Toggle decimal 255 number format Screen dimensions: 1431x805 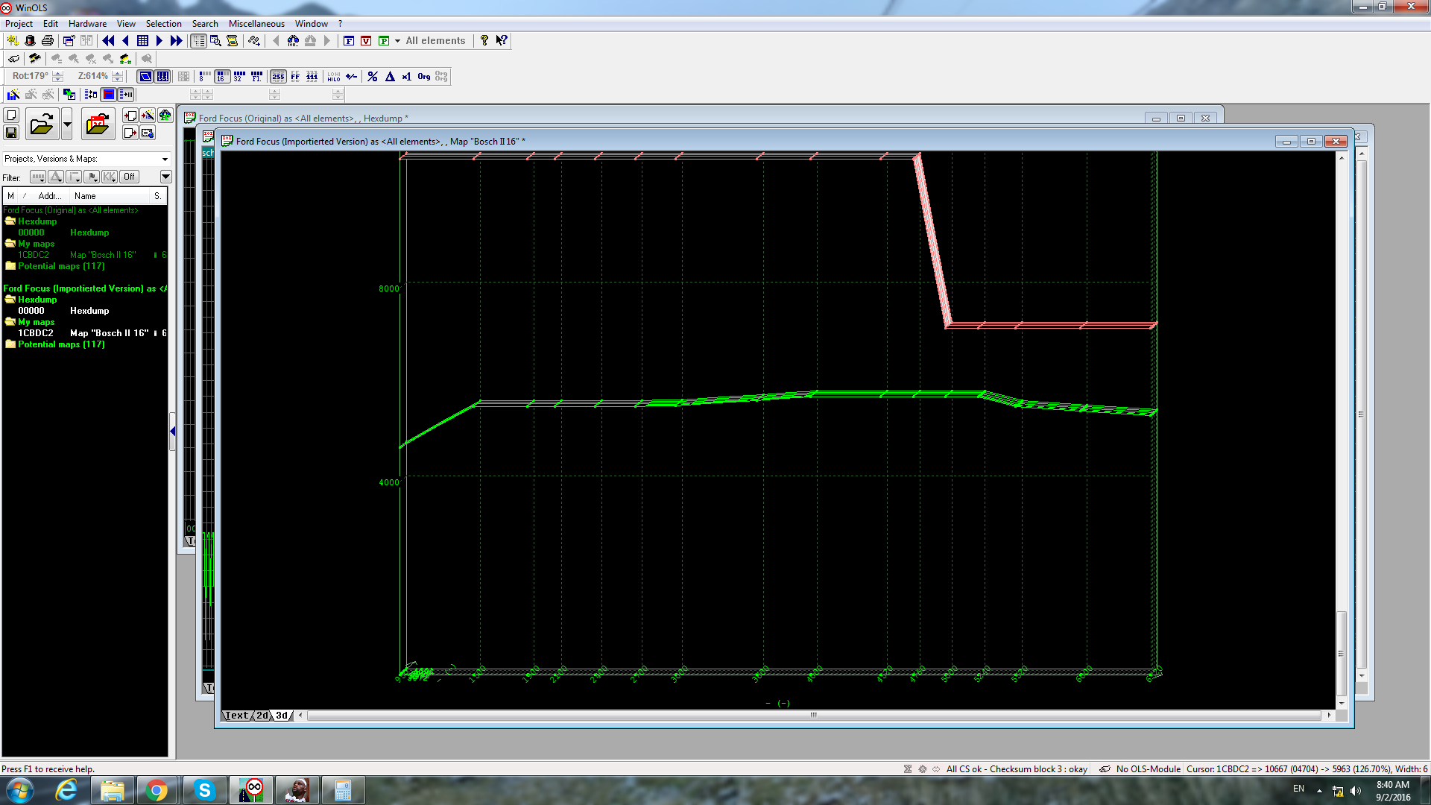pyautogui.click(x=278, y=76)
